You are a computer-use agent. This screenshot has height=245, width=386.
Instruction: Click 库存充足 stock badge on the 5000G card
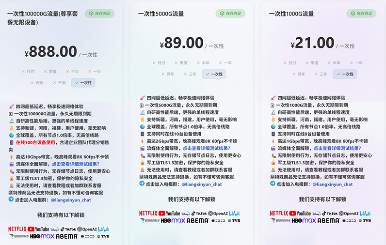pos(230,14)
